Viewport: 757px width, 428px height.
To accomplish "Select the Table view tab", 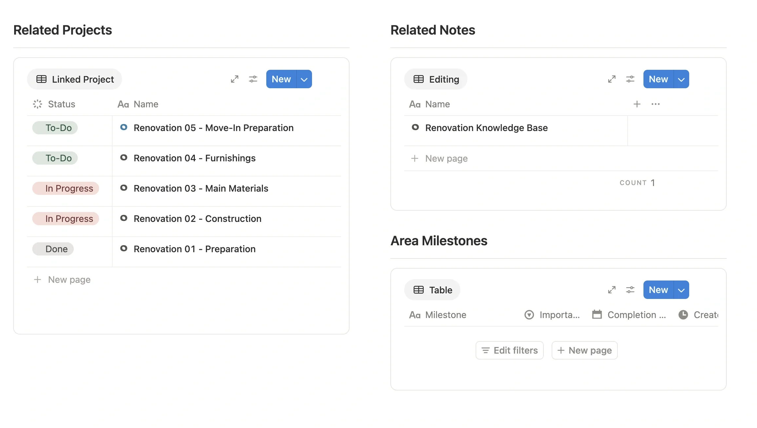I will coord(432,290).
